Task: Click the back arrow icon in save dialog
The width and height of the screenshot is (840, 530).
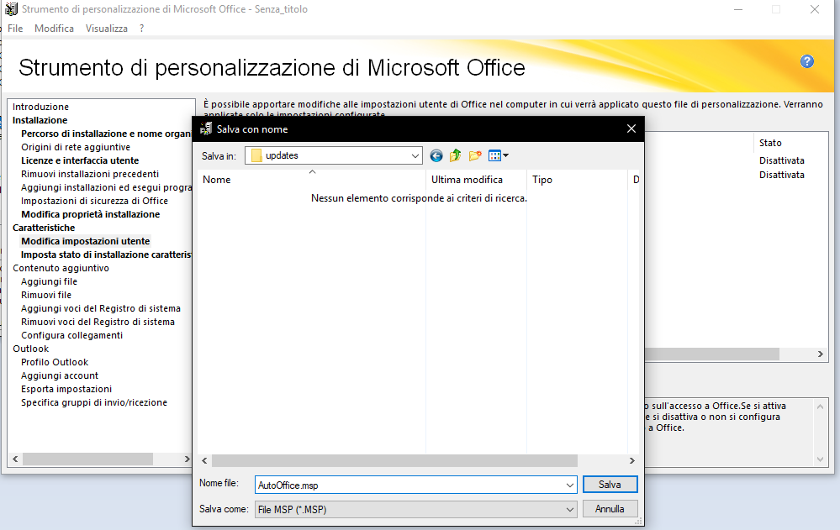Action: (436, 155)
